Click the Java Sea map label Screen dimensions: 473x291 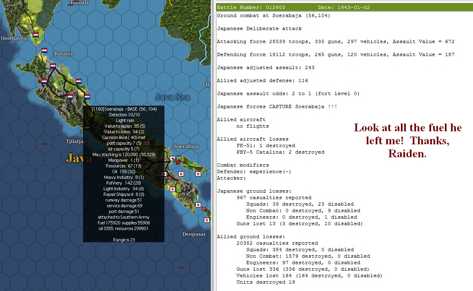tap(172, 97)
